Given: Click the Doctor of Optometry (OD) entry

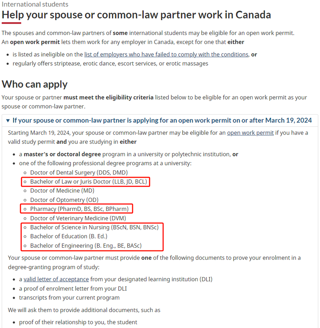Looking at the screenshot, I should (65, 200).
